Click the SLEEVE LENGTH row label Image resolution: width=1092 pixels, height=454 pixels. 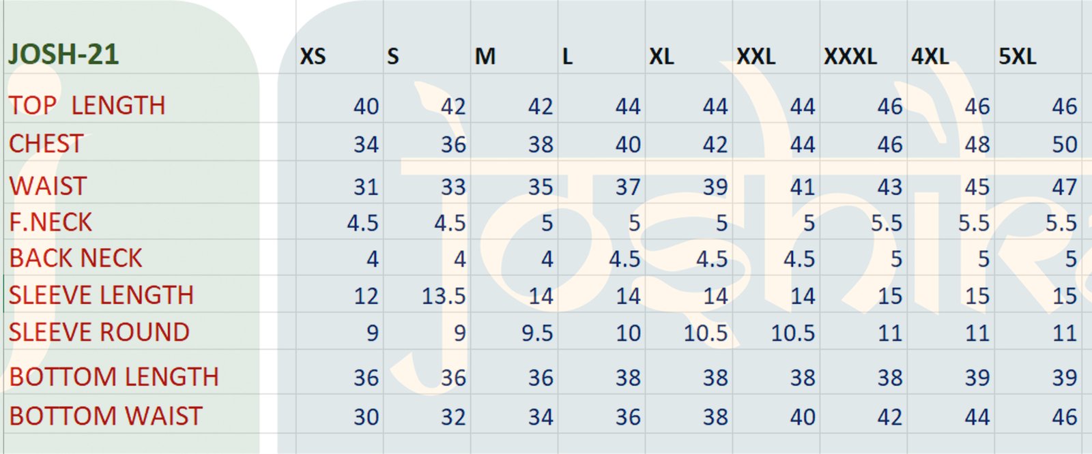101,295
